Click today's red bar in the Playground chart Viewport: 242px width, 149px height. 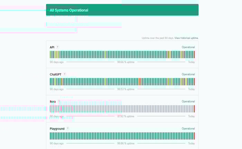(x=194, y=136)
